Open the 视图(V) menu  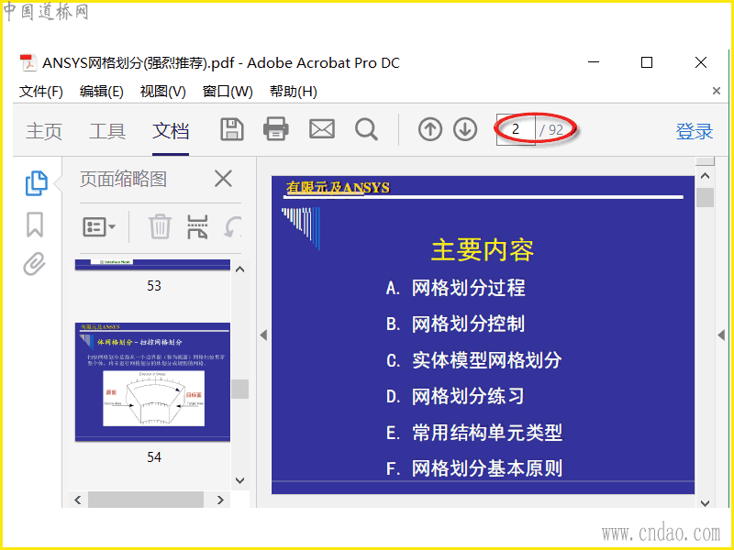(163, 92)
